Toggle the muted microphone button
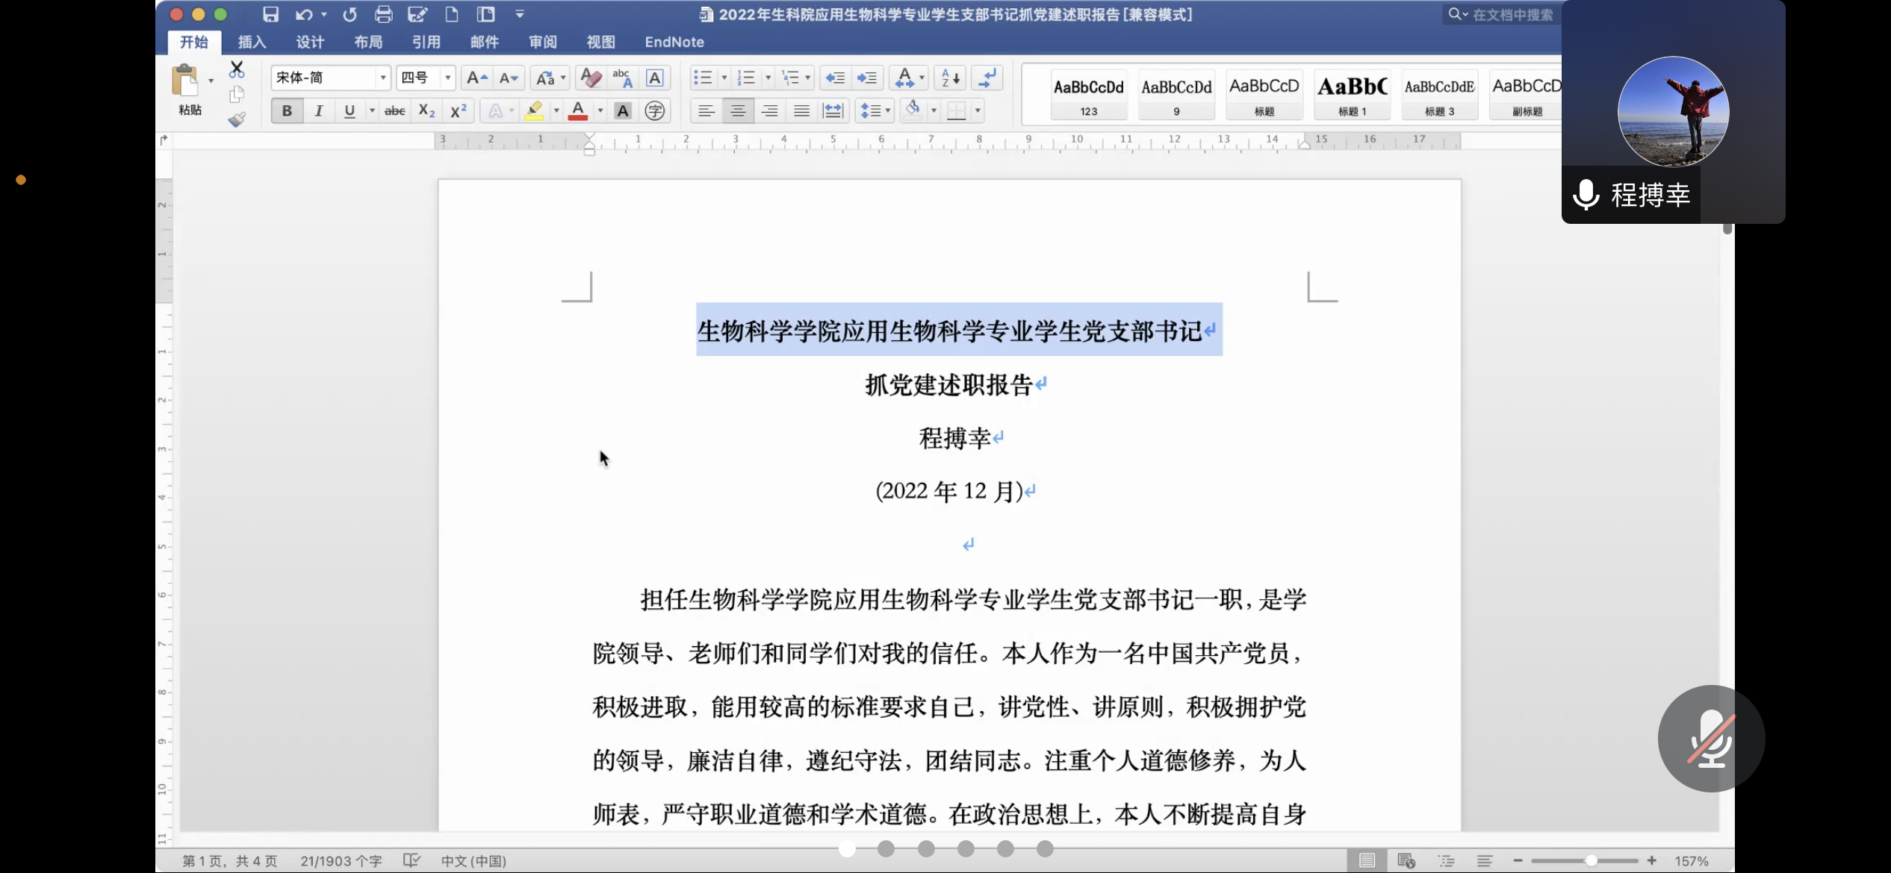This screenshot has width=1891, height=873. 1711,738
